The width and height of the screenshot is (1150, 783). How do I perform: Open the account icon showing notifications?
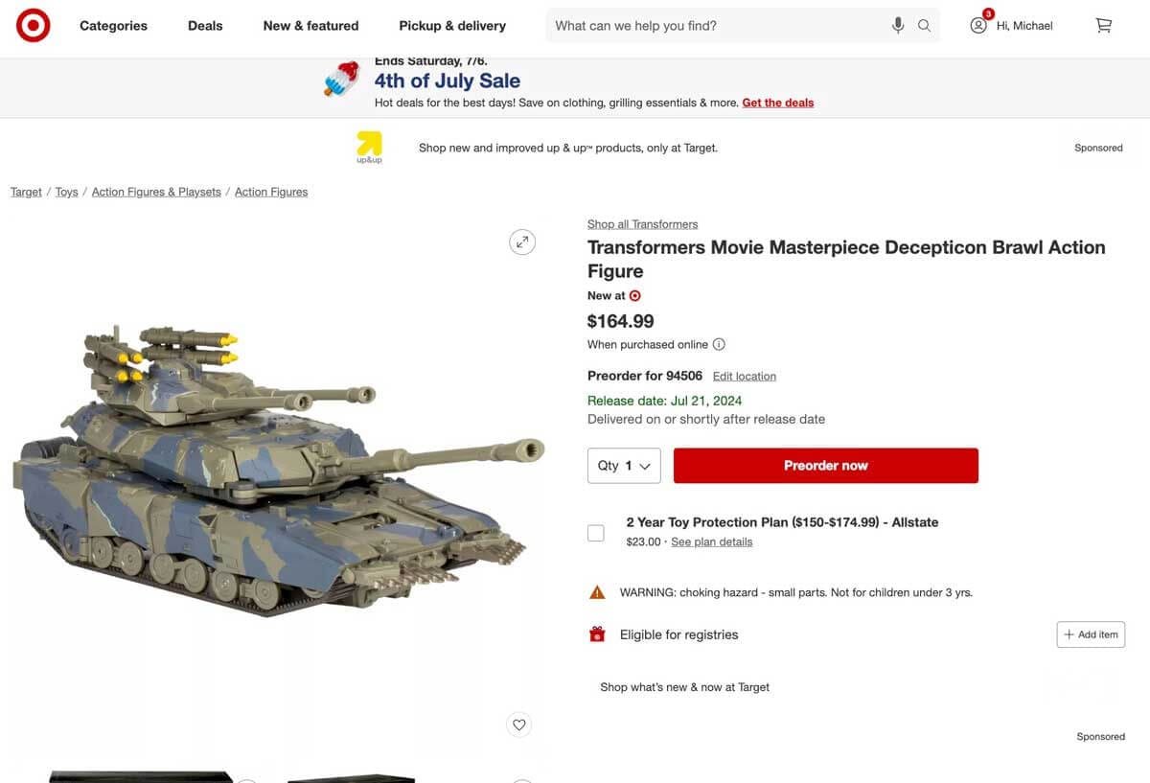tap(978, 25)
